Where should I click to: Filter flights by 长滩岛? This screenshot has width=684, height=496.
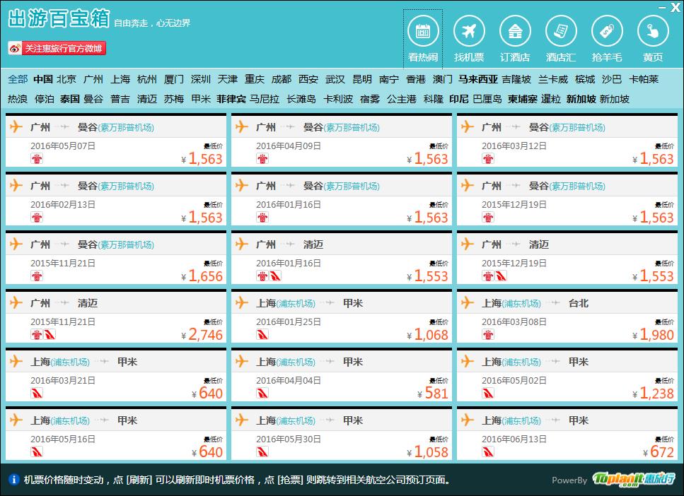pyautogui.click(x=301, y=99)
